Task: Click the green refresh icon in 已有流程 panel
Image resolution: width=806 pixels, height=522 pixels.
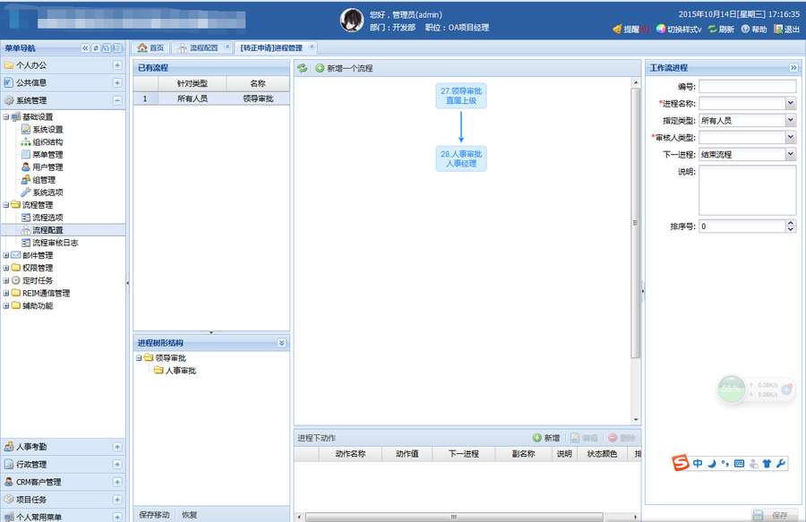Action: click(x=303, y=67)
